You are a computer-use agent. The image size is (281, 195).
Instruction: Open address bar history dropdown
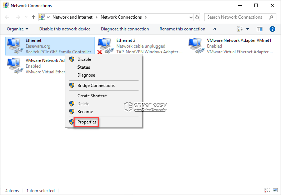point(191,17)
